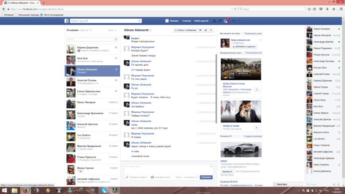The image size is (345, 194).
Task: Click the volume icon in system tray
Action: 321,190
